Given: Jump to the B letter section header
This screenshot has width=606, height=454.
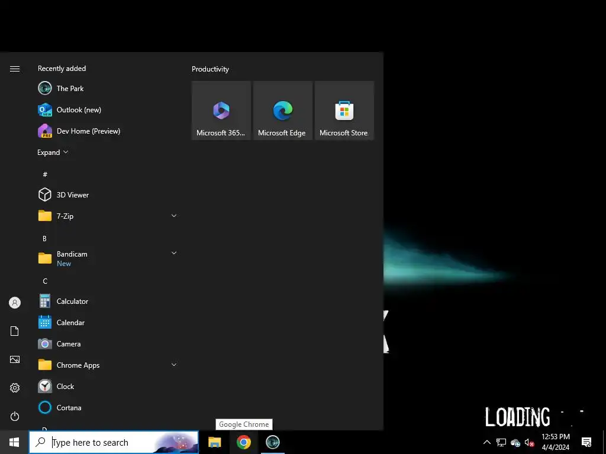Looking at the screenshot, I should coord(44,239).
